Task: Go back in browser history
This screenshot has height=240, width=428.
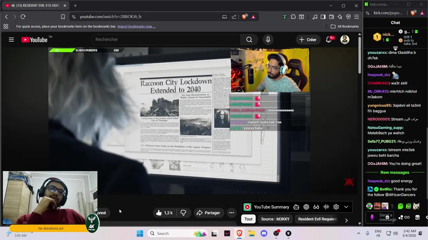Action: coord(6,17)
